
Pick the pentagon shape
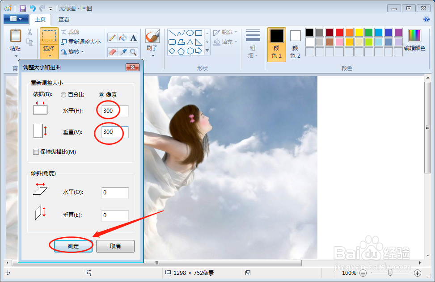[181, 51]
